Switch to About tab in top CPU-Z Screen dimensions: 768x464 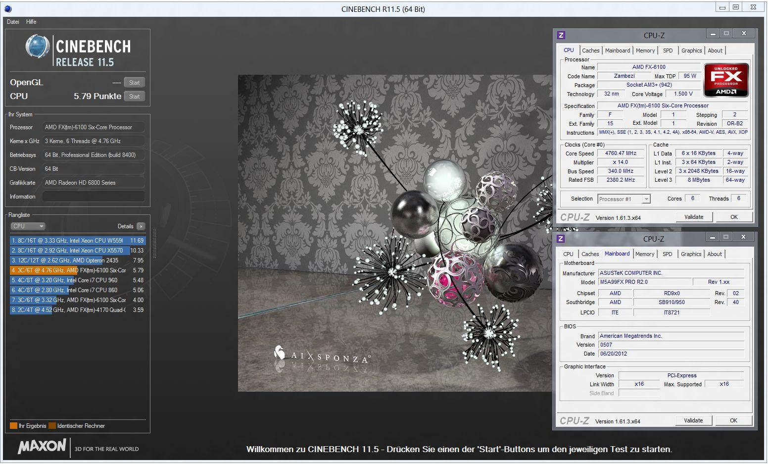pyautogui.click(x=715, y=51)
